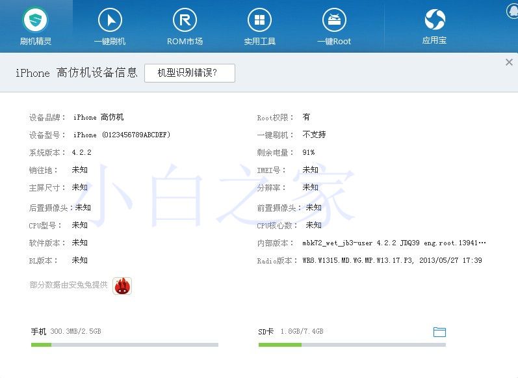The image size is (518, 378).
Task: Select the 前置摄像头 value 未知
Action: coord(313,208)
